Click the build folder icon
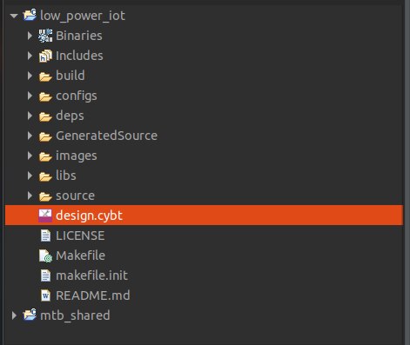 pyautogui.click(x=45, y=76)
